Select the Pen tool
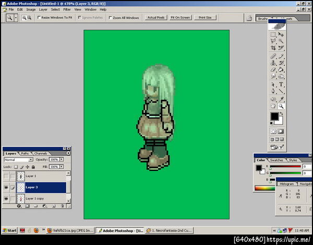This screenshot has width=313, height=245. tap(273, 91)
